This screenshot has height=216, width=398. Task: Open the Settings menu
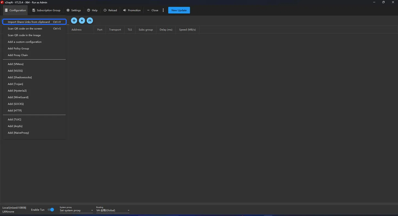(74, 10)
